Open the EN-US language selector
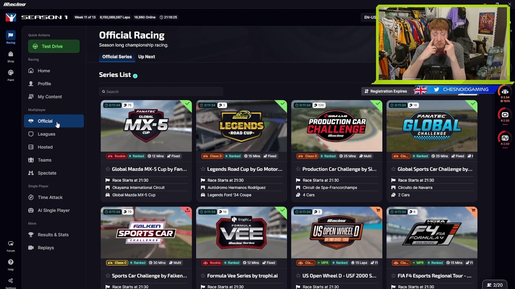 [x=370, y=17]
